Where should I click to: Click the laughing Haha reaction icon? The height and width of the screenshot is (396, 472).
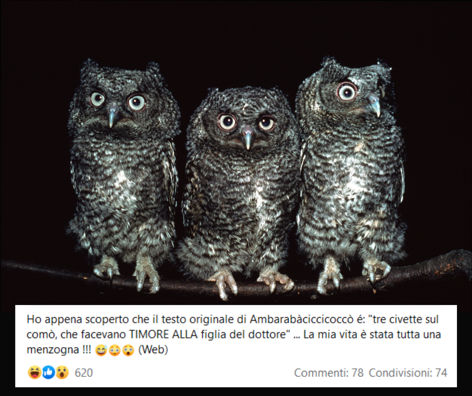(34, 372)
